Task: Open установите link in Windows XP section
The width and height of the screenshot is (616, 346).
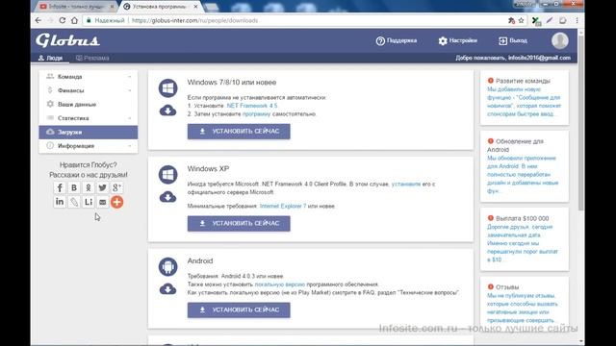Action: pos(406,184)
